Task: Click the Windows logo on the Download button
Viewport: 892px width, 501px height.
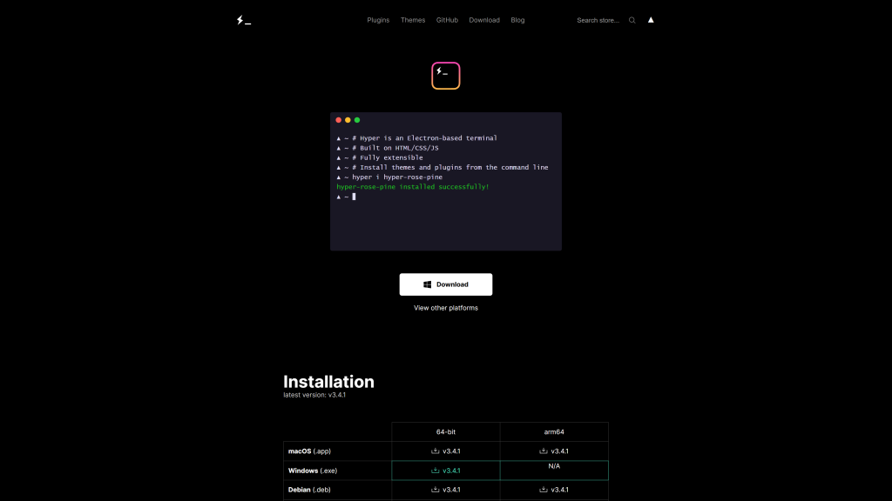Action: [x=427, y=284]
